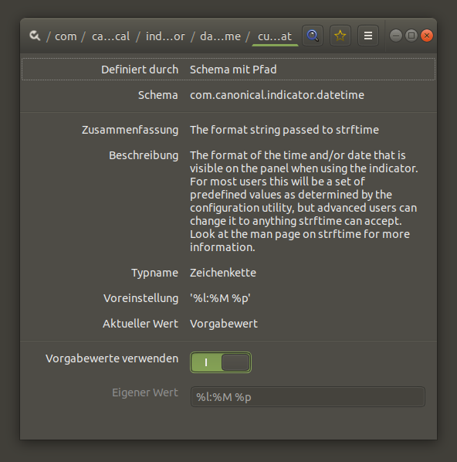This screenshot has width=457, height=462.
Task: Click the Typname value 'Zeichenkette'
Action: [x=223, y=273]
